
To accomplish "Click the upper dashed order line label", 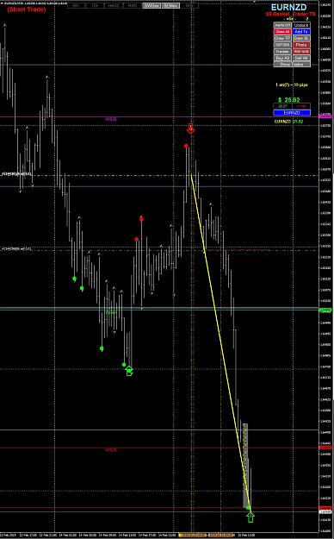I will (x=17, y=174).
